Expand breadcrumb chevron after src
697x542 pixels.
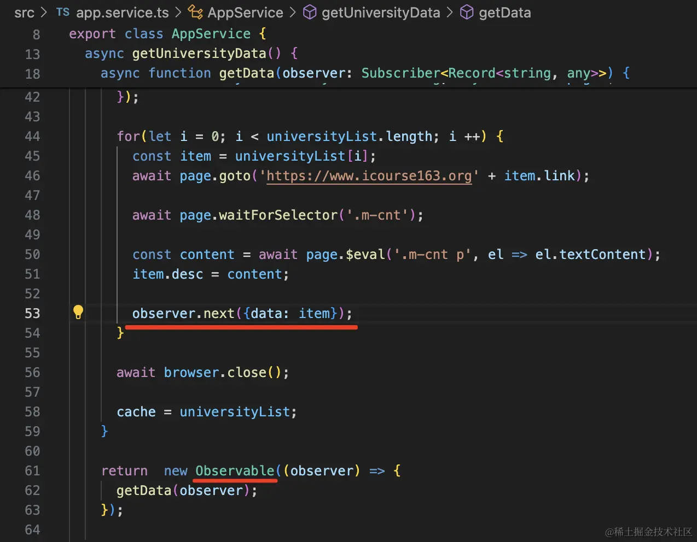point(44,12)
